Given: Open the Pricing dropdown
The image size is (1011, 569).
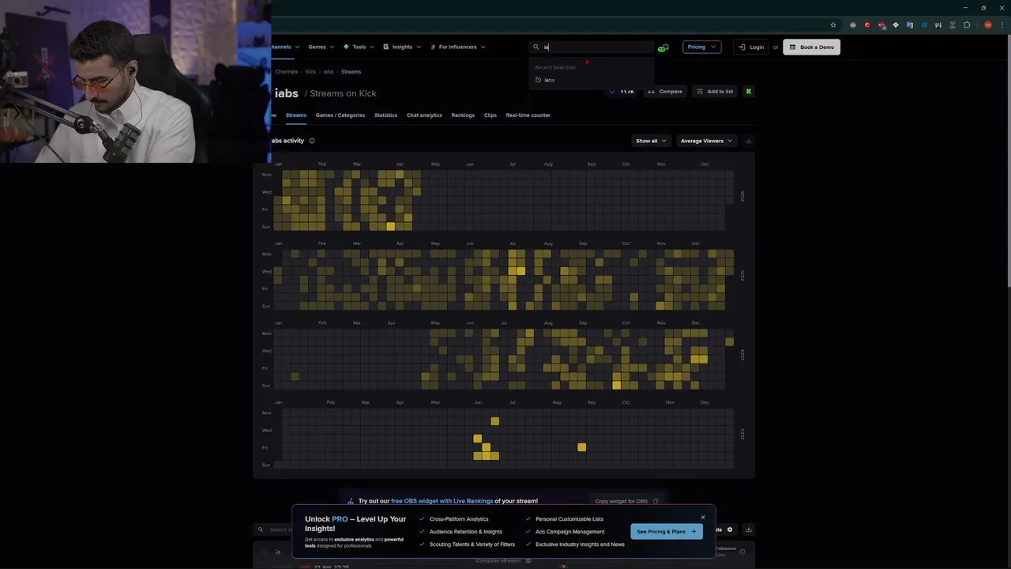Looking at the screenshot, I should (701, 47).
